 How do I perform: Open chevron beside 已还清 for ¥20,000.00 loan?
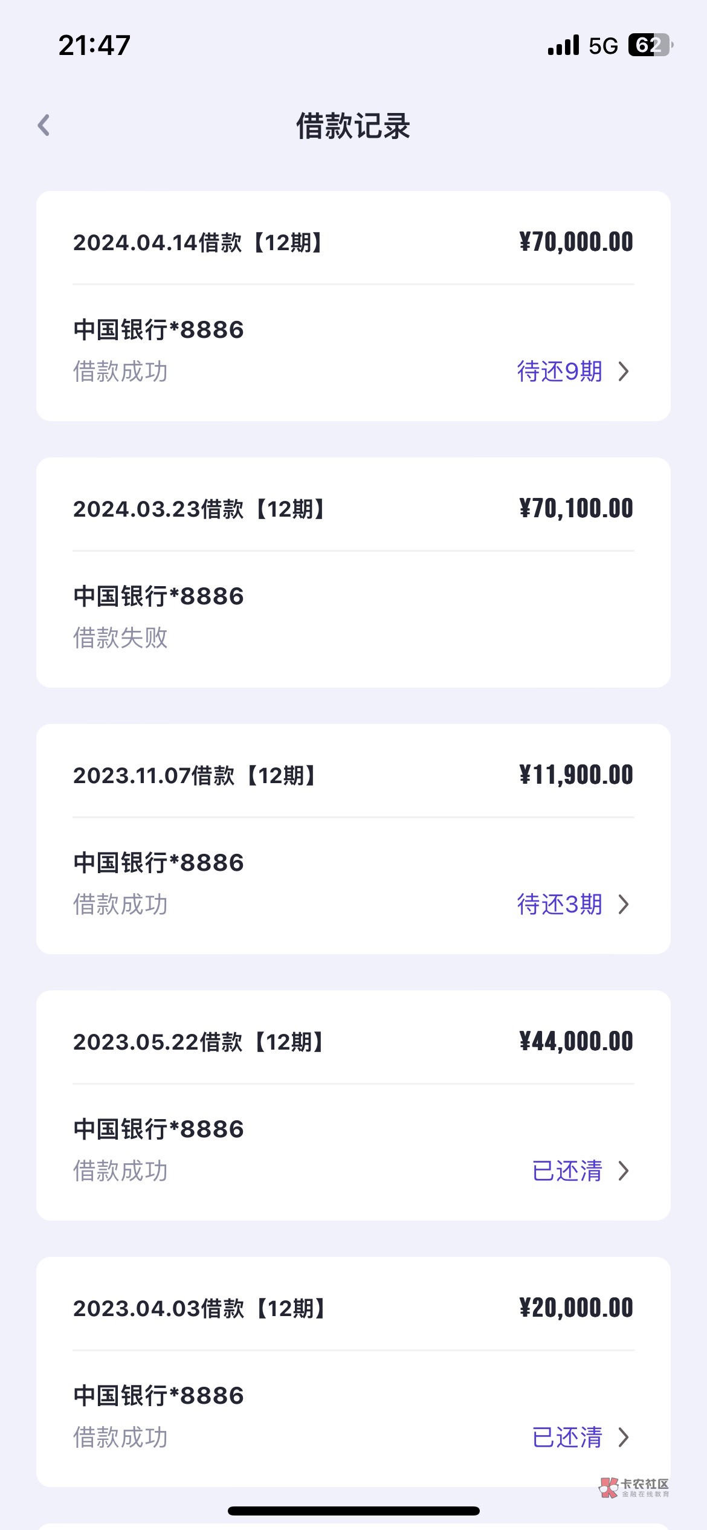(624, 1437)
